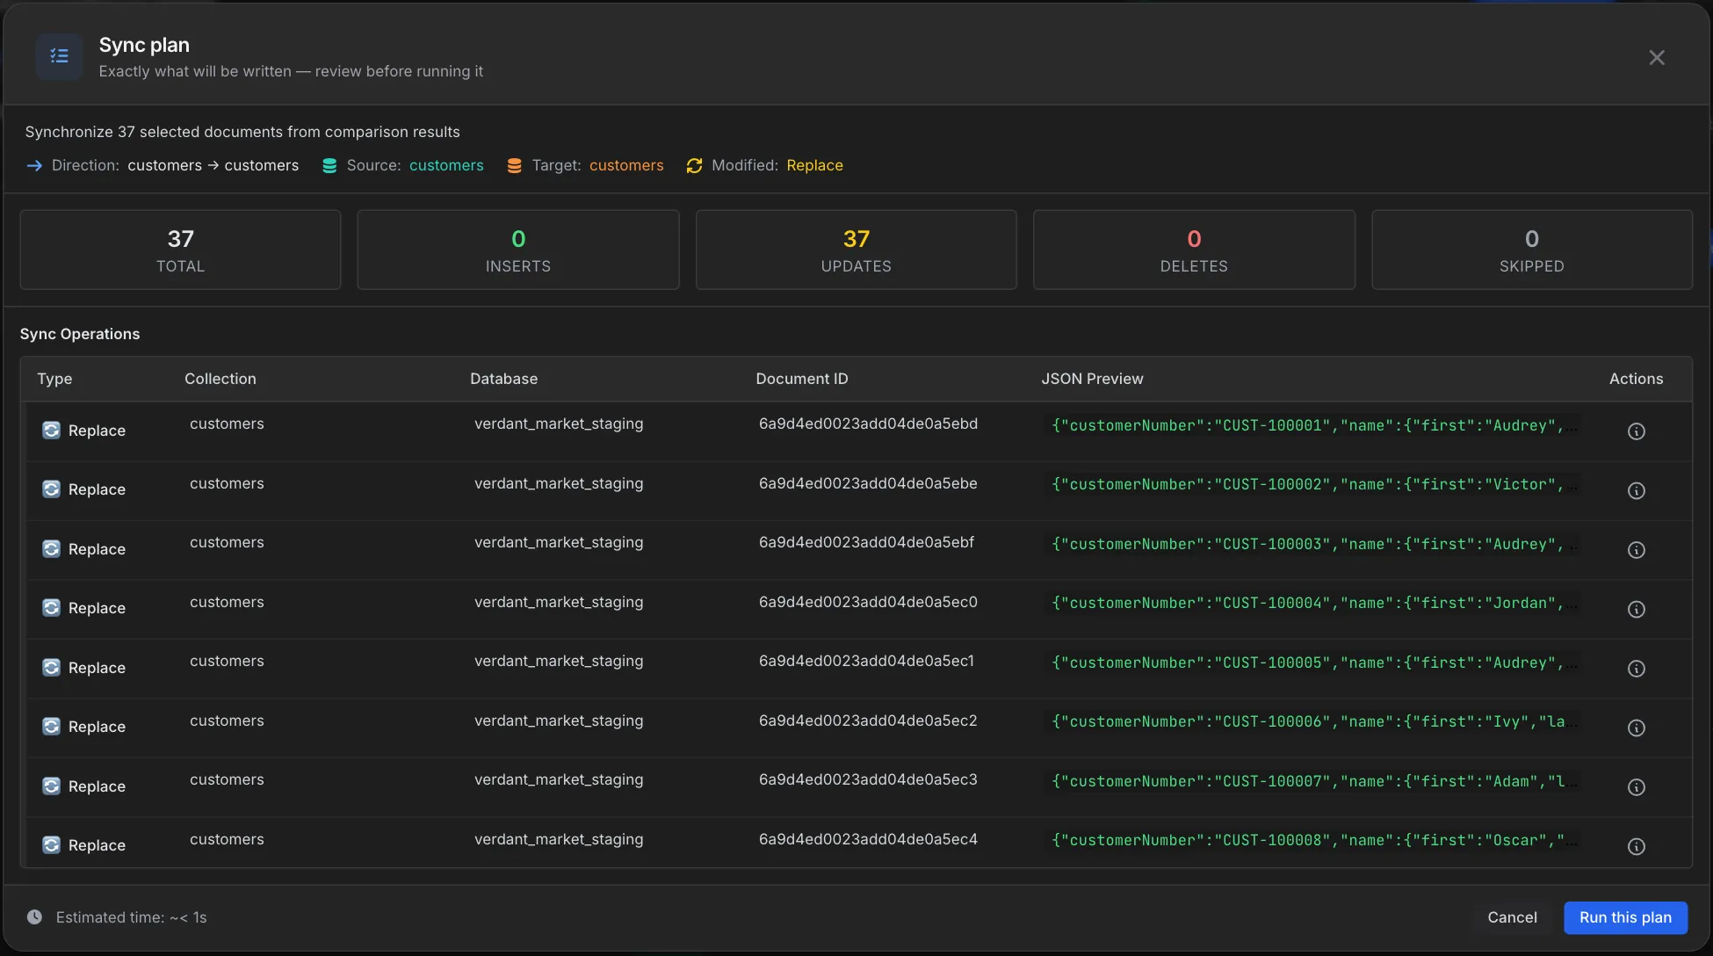Click the Sync Operations heading
This screenshot has height=956, width=1713.
click(x=80, y=334)
